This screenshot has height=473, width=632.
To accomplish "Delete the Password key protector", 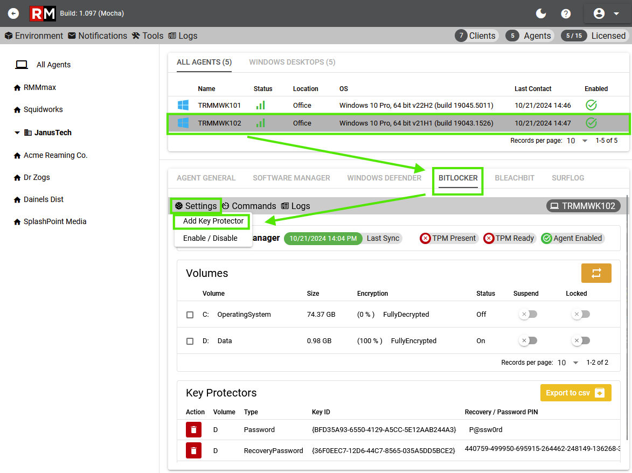I will [x=193, y=430].
